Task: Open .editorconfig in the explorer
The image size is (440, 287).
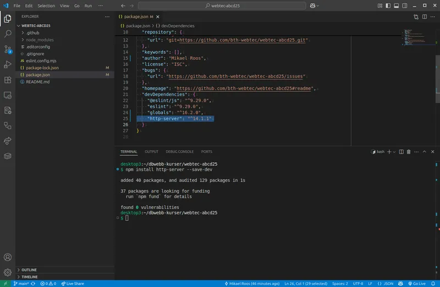Action: click(64, 47)
